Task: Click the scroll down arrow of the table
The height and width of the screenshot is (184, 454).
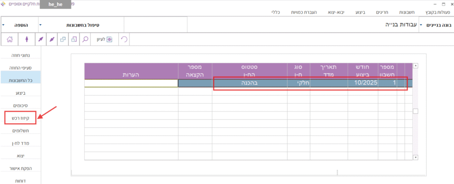Action: pos(415,157)
